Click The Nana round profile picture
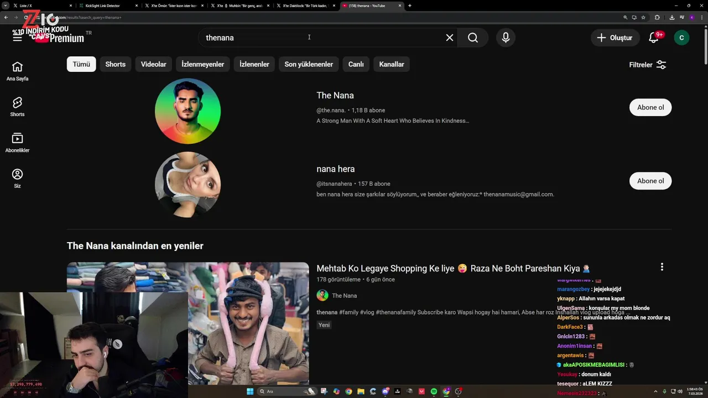This screenshot has height=398, width=708. (188, 111)
